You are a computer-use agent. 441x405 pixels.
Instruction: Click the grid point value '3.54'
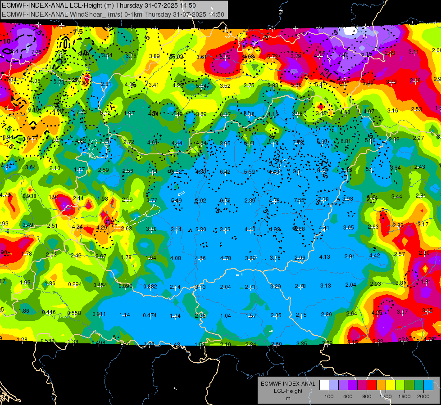[x=107, y=55]
